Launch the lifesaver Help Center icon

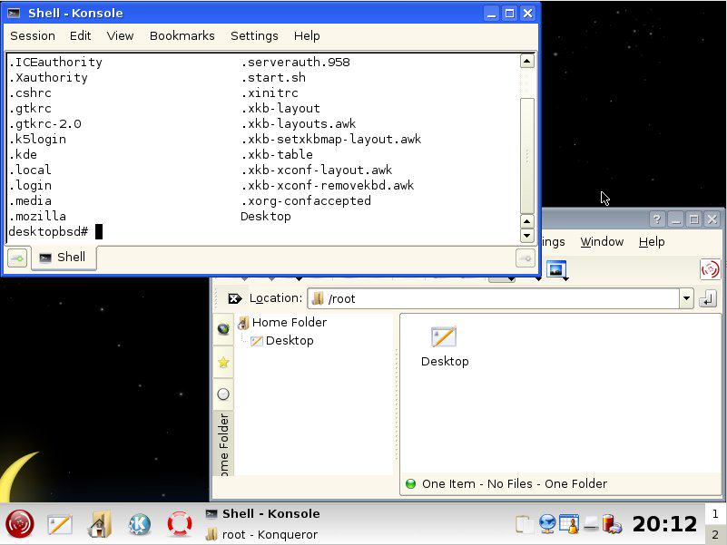click(180, 524)
